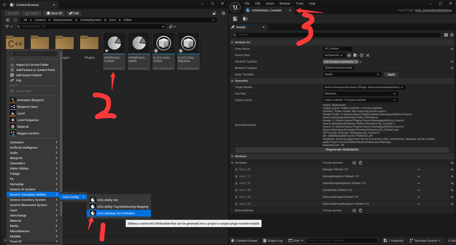Open the File menu
This screenshot has width=456, height=245.
click(247, 4)
